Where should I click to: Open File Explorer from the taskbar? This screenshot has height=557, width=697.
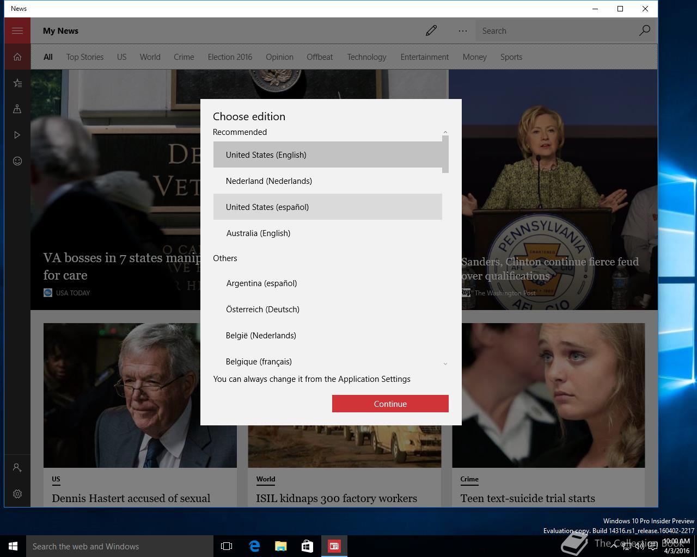tap(280, 546)
